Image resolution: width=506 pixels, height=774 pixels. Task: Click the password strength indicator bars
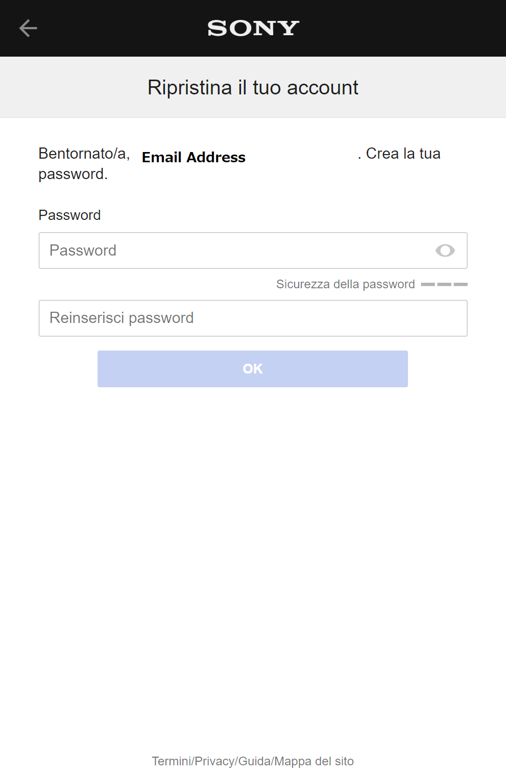pos(444,284)
